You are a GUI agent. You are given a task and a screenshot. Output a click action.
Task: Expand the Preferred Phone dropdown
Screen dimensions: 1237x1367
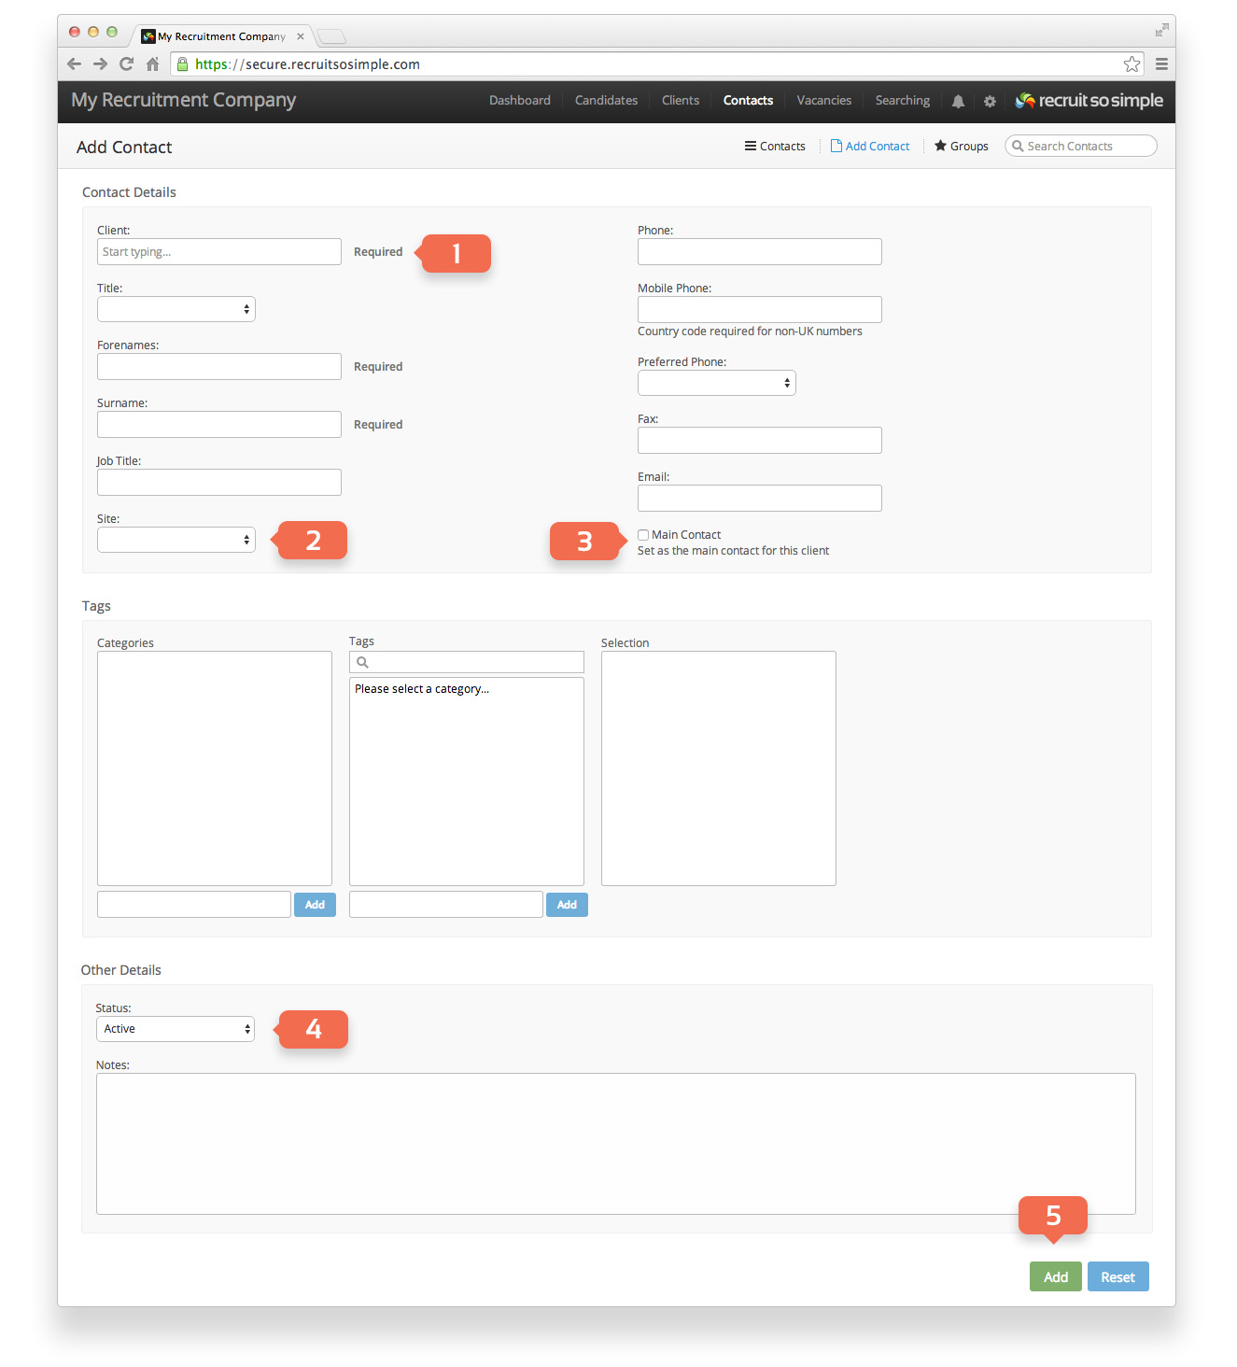pyautogui.click(x=717, y=383)
